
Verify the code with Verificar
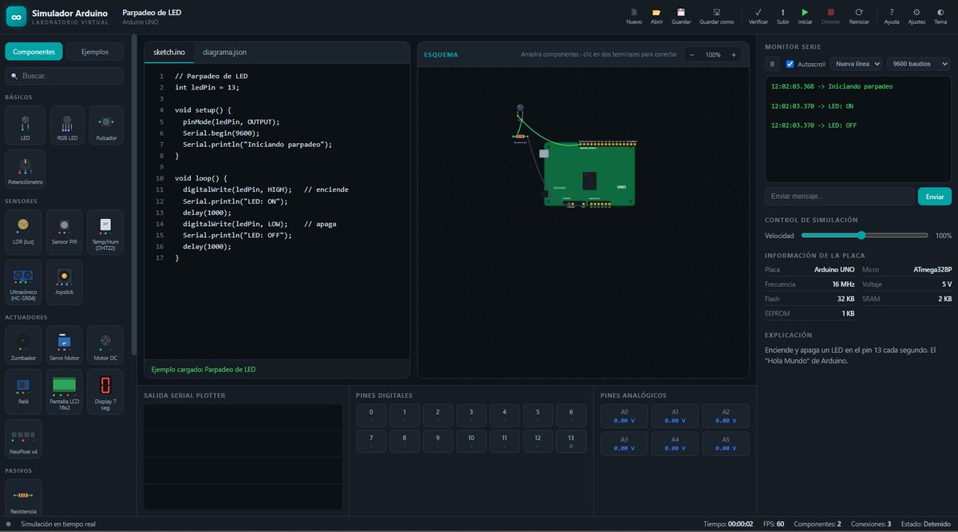758,16
